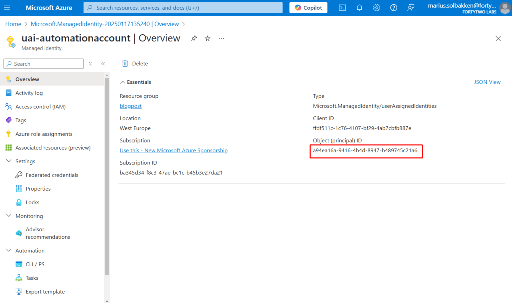This screenshot has width=512, height=303.
Task: Collapse the Settings group in sidebar
Action: (x=9, y=161)
